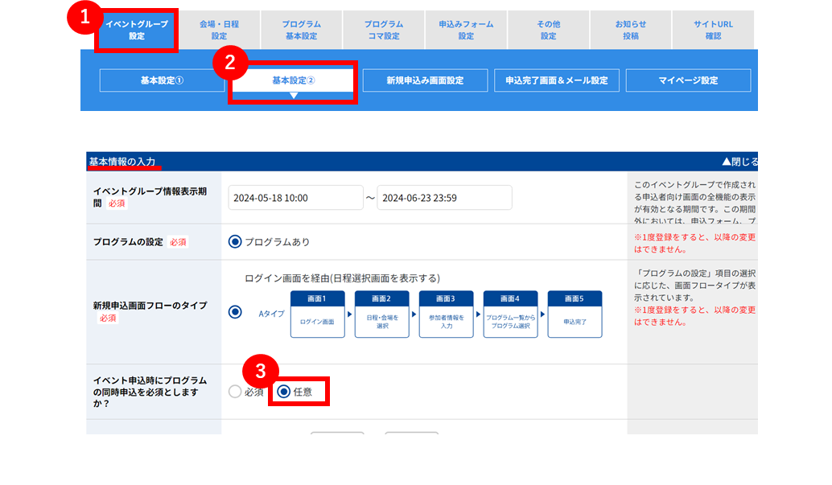
Task: Switch to the 会場・日程設定 tab
Action: [219, 31]
